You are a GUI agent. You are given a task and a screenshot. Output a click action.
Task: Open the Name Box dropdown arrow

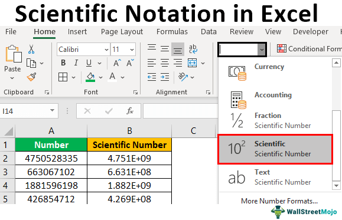52,110
